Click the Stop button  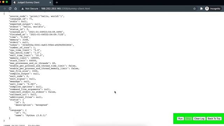point(188,119)
